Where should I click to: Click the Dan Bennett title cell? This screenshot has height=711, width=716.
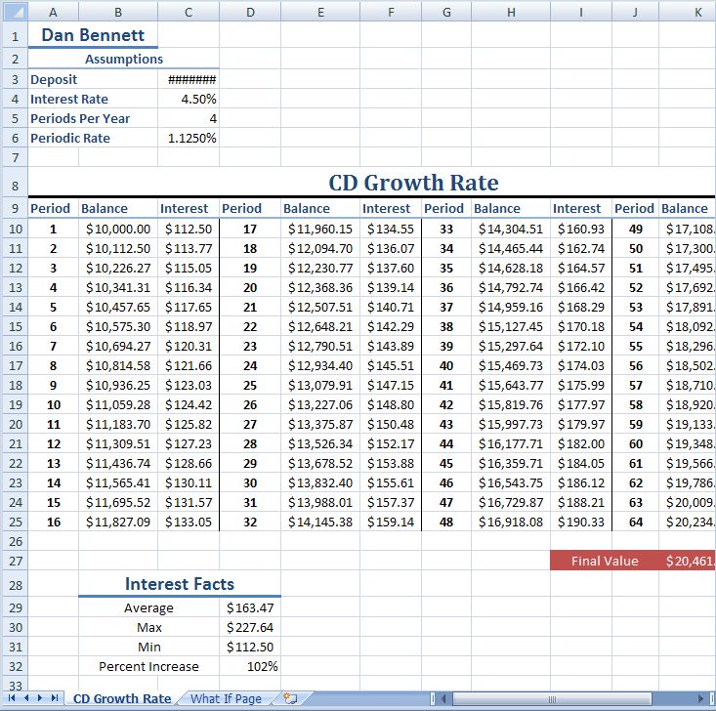[x=93, y=35]
